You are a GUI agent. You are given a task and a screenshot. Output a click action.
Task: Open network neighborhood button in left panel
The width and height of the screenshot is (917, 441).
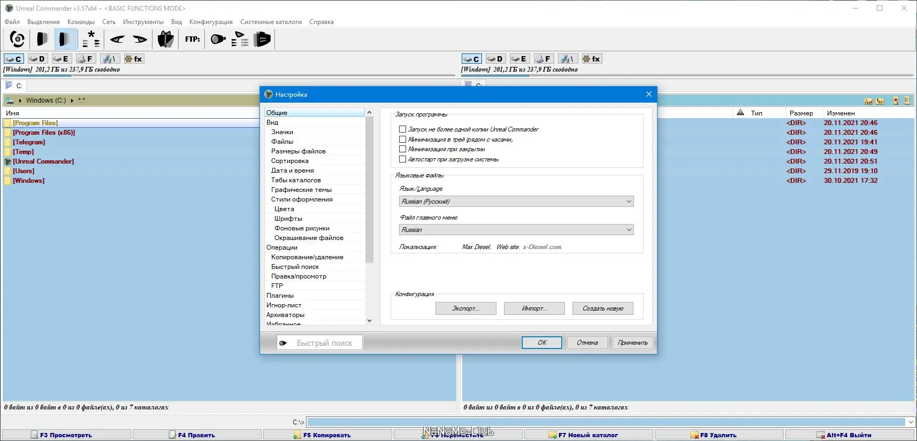(x=109, y=59)
